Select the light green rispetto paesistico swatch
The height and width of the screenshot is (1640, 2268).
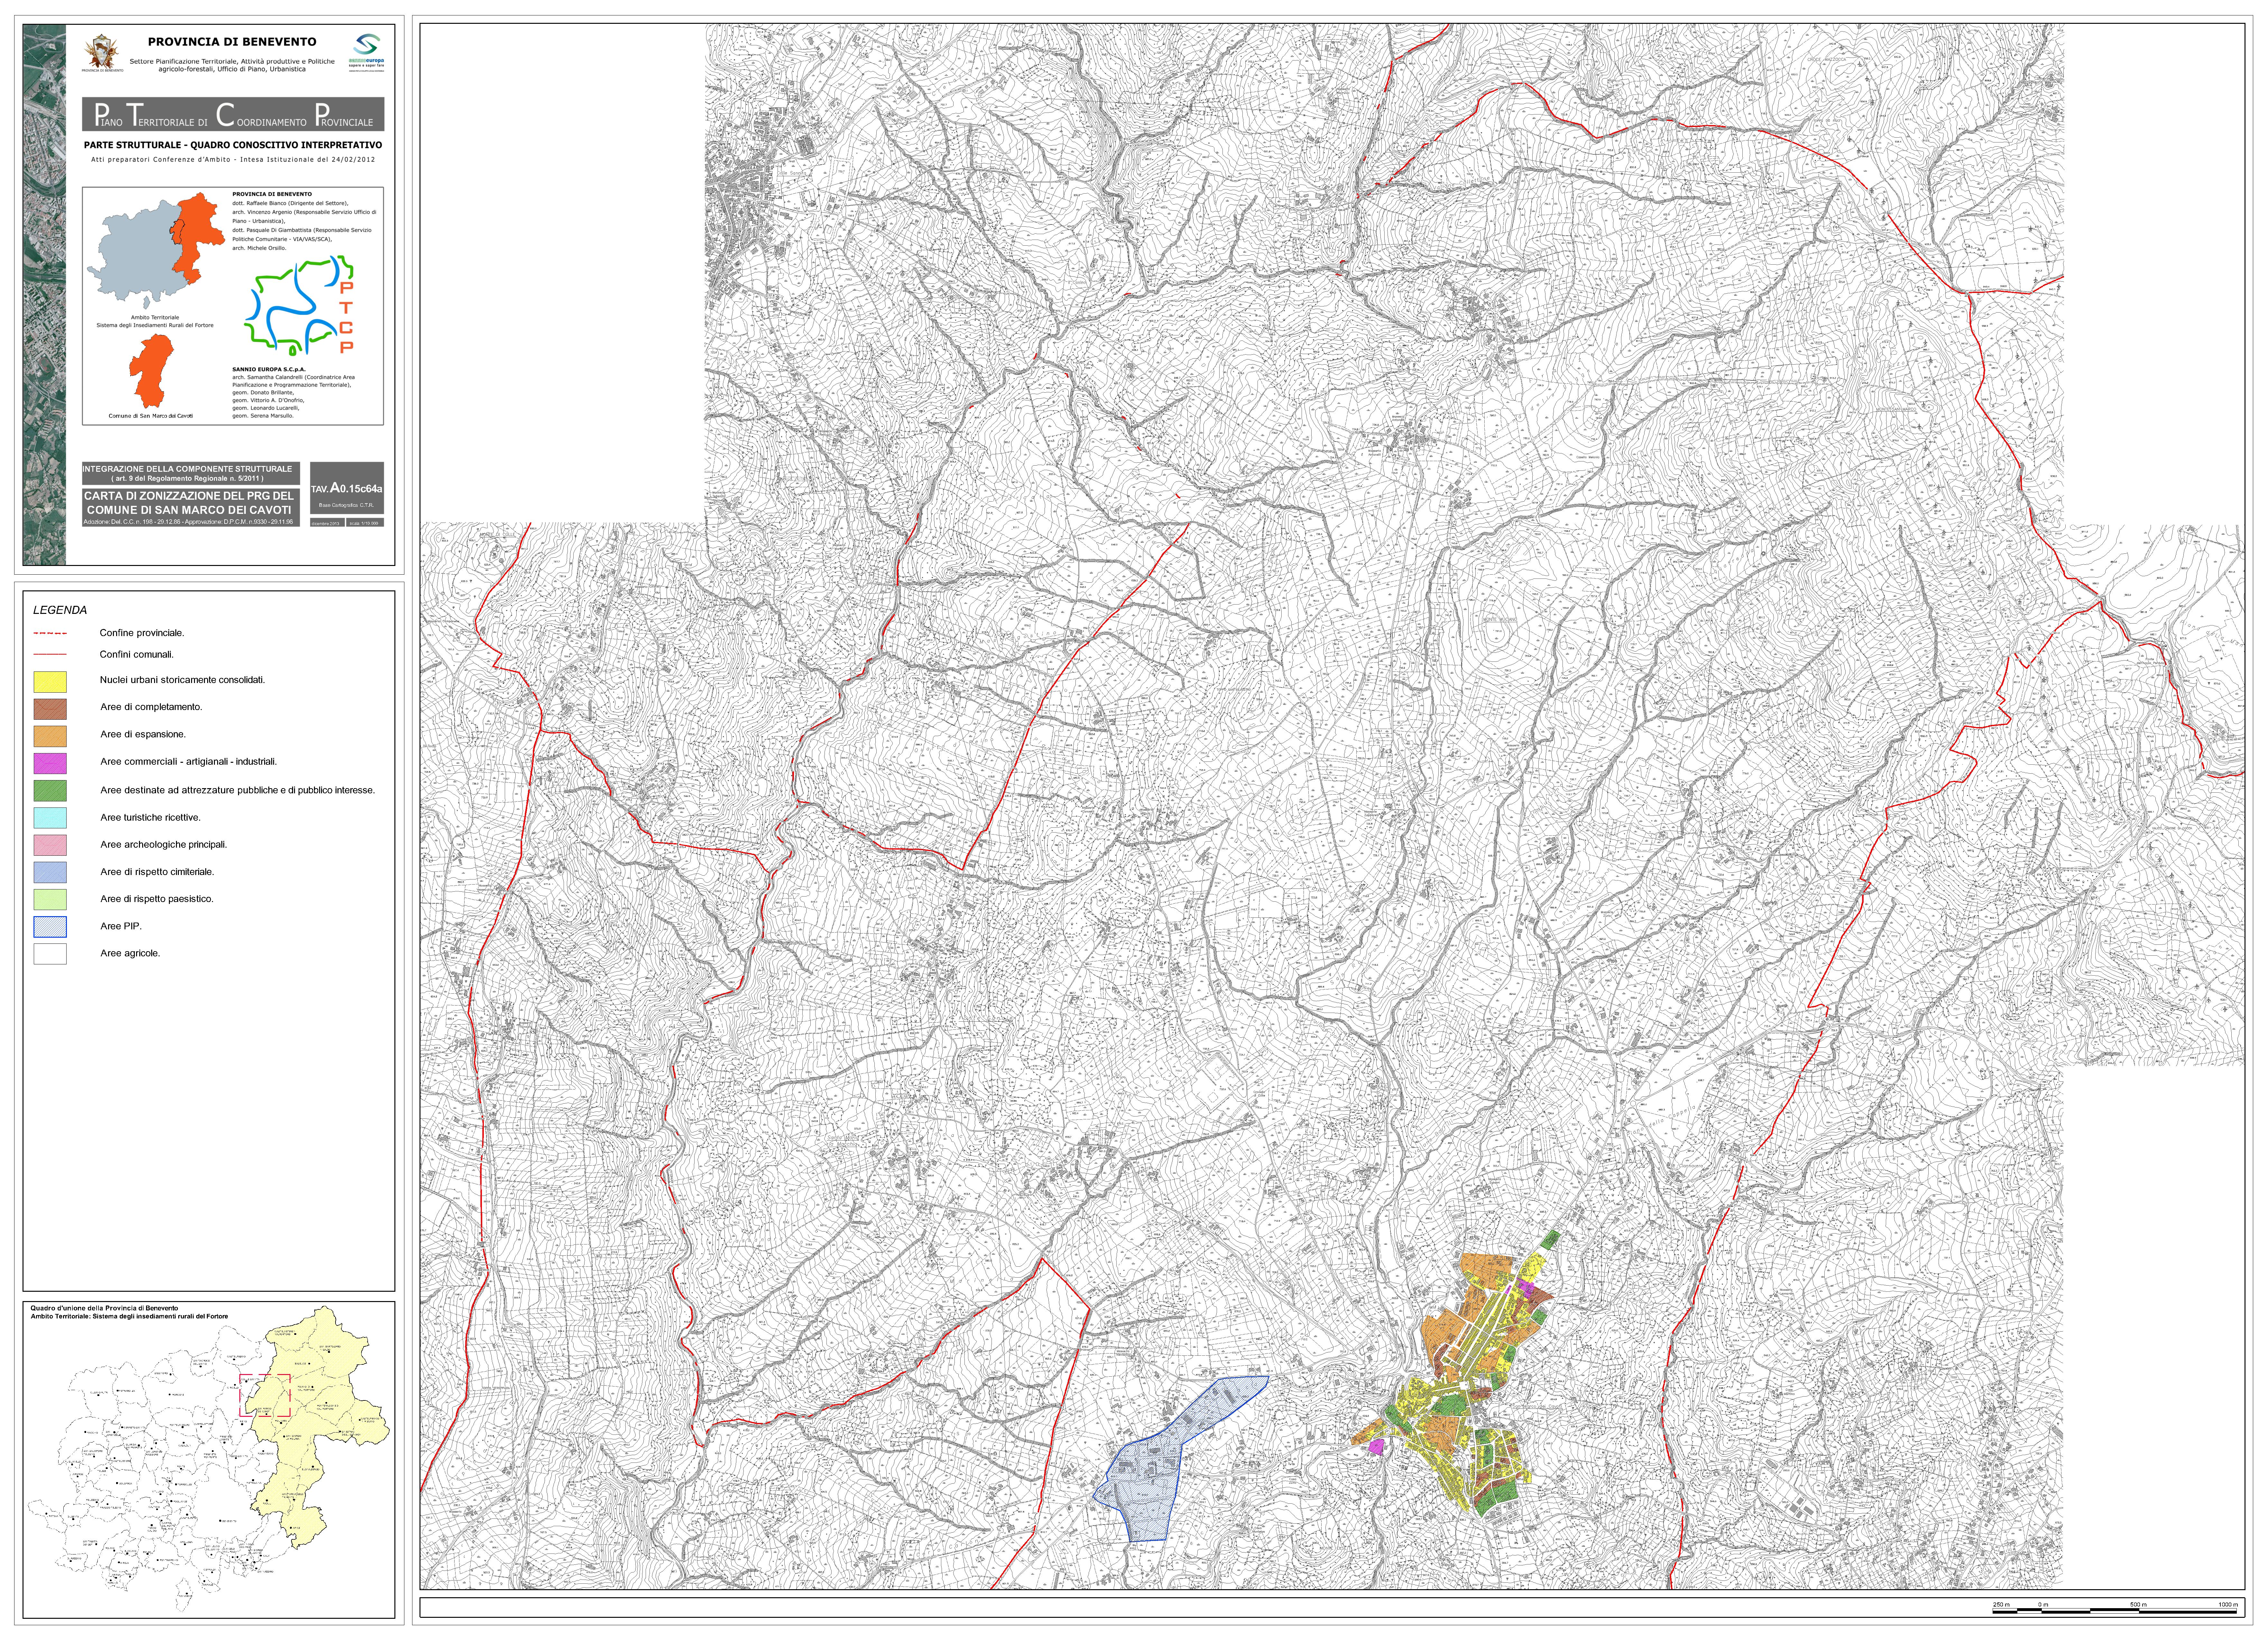point(50,899)
